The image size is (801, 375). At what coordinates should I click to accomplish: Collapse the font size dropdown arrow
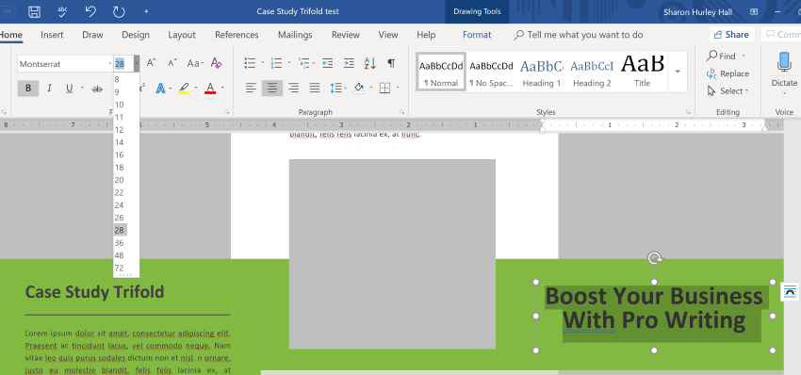click(x=137, y=64)
